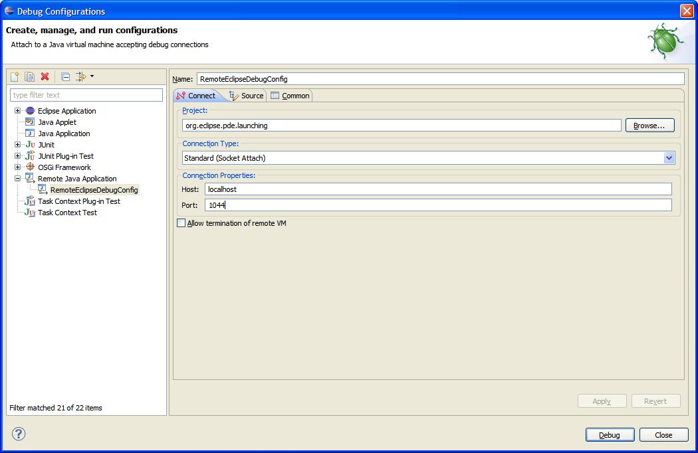Open help via the question mark icon
The height and width of the screenshot is (453, 698).
pyautogui.click(x=19, y=434)
